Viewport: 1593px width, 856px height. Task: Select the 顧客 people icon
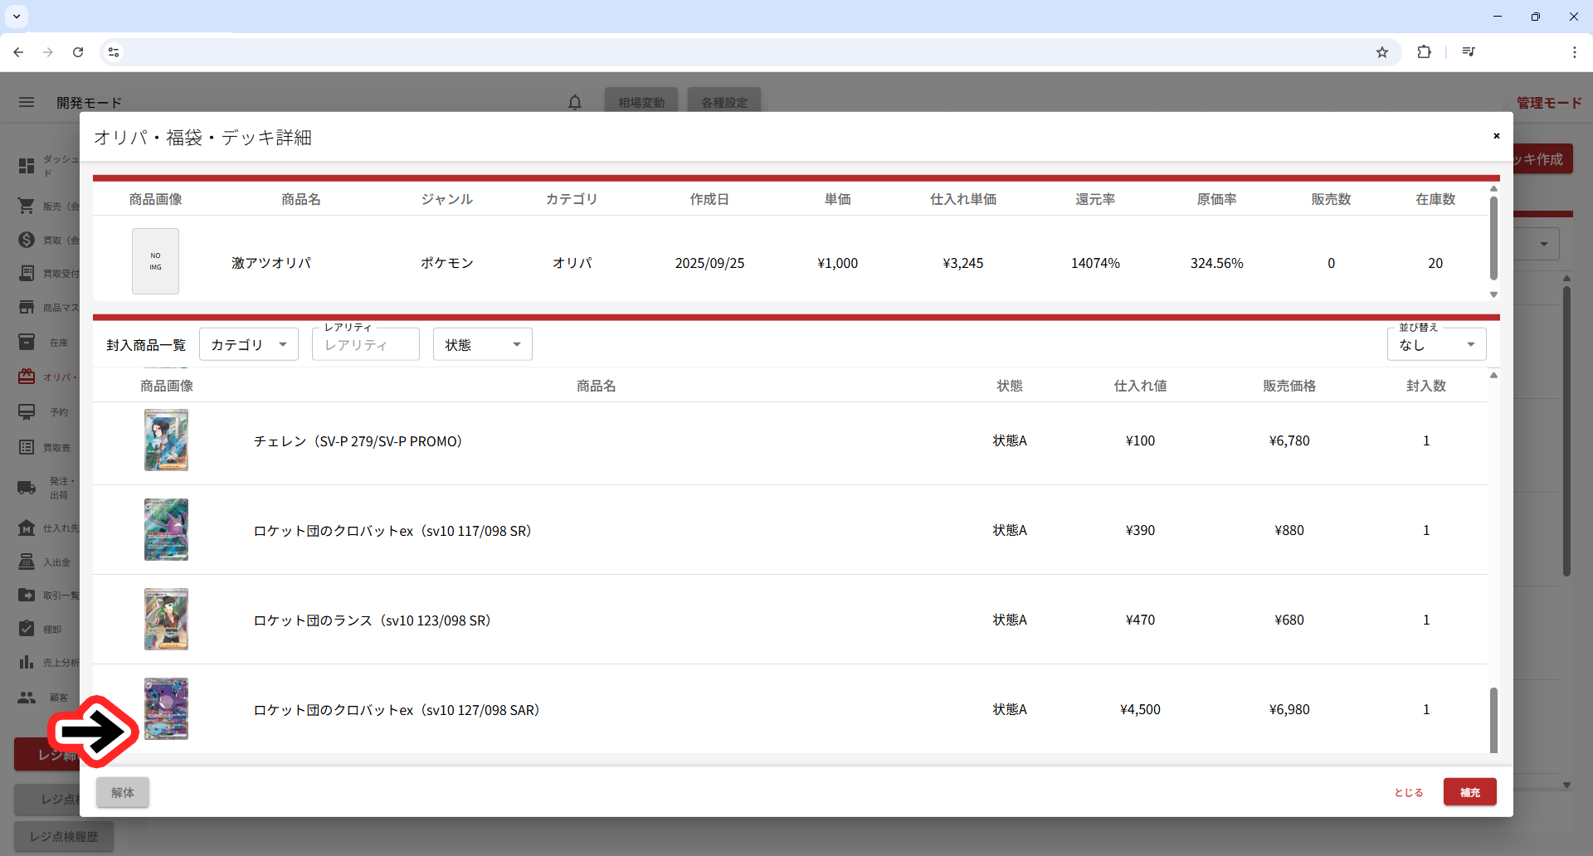[27, 698]
